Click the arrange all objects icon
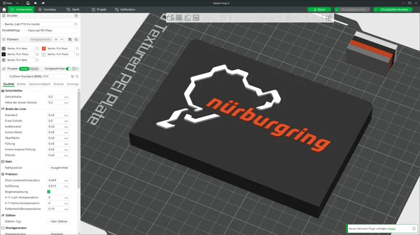Screen dimensions: 420x235 tap(196, 18)
